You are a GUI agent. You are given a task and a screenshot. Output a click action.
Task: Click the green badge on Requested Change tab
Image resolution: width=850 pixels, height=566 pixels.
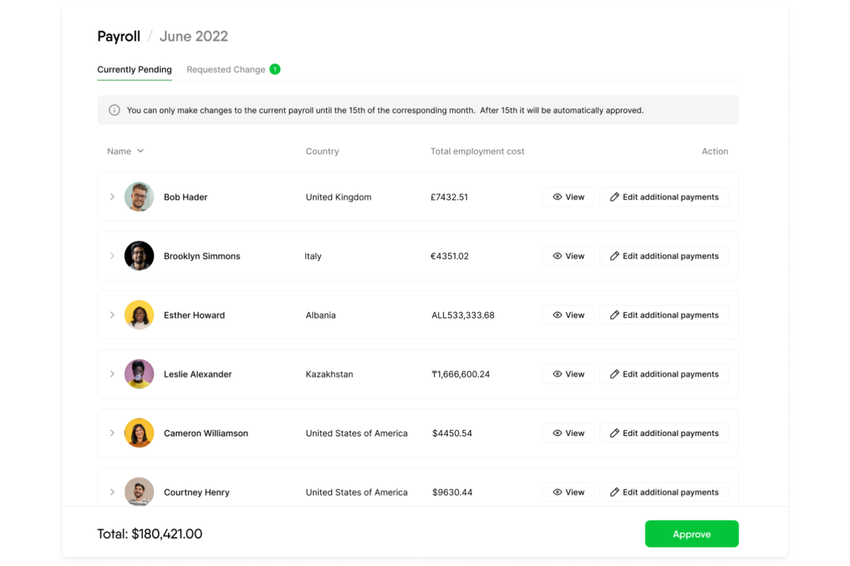tap(275, 69)
